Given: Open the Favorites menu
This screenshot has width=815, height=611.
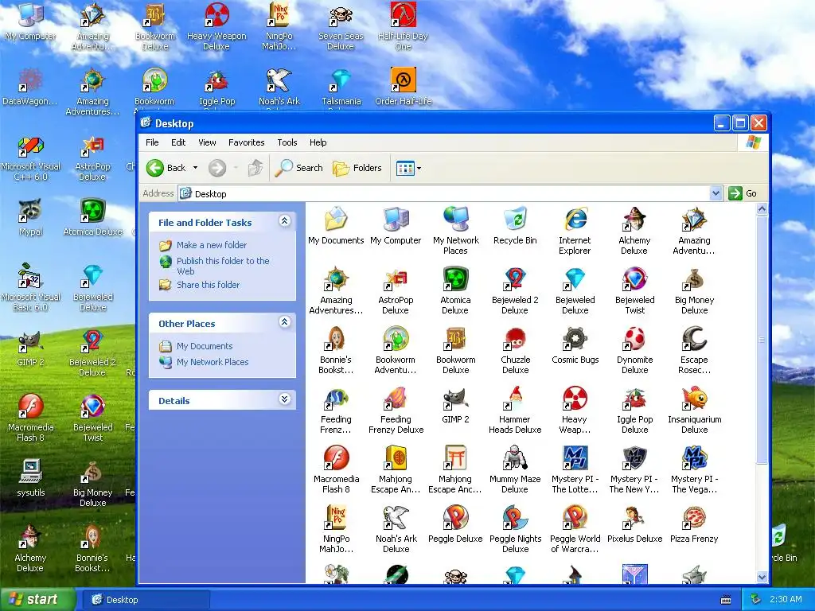Looking at the screenshot, I should [247, 142].
